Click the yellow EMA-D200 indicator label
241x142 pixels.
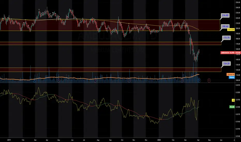231,29
